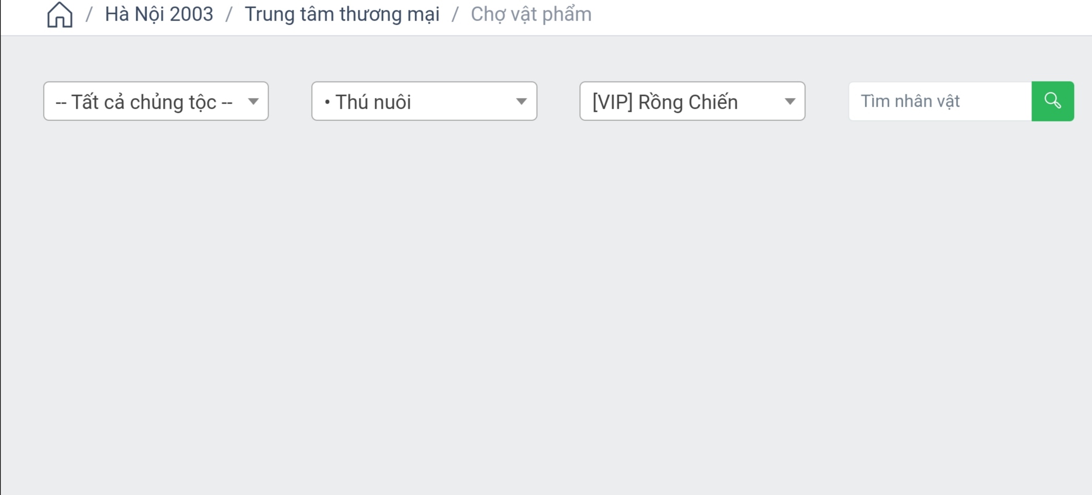Submit the character search with the green button
The width and height of the screenshot is (1092, 495).
pos(1053,101)
